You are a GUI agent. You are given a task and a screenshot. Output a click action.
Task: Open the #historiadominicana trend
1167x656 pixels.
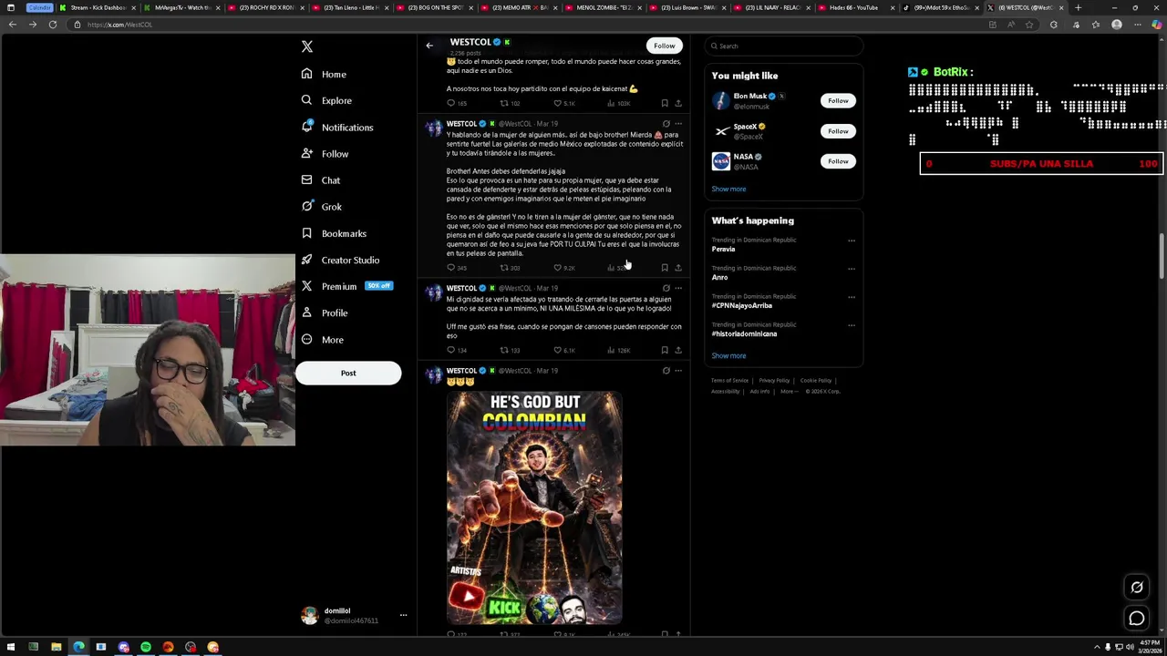(744, 333)
